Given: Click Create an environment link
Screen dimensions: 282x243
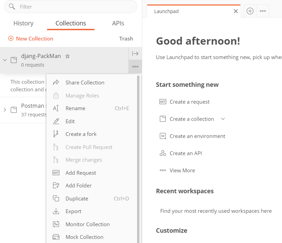Looking at the screenshot, I should (x=197, y=136).
